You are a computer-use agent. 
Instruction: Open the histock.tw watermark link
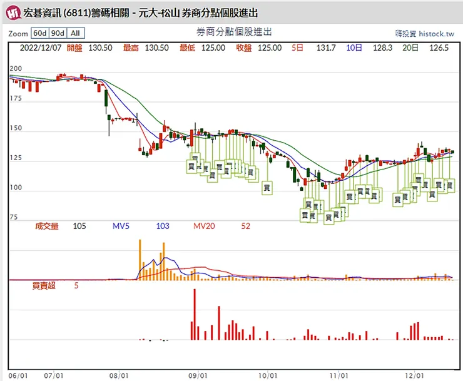(x=425, y=34)
